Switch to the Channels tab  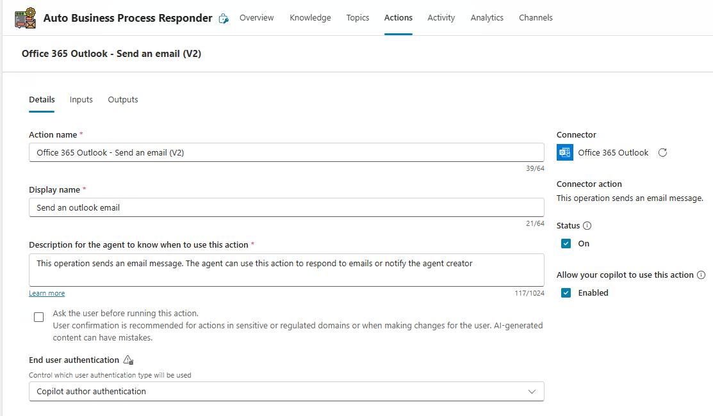click(x=536, y=18)
